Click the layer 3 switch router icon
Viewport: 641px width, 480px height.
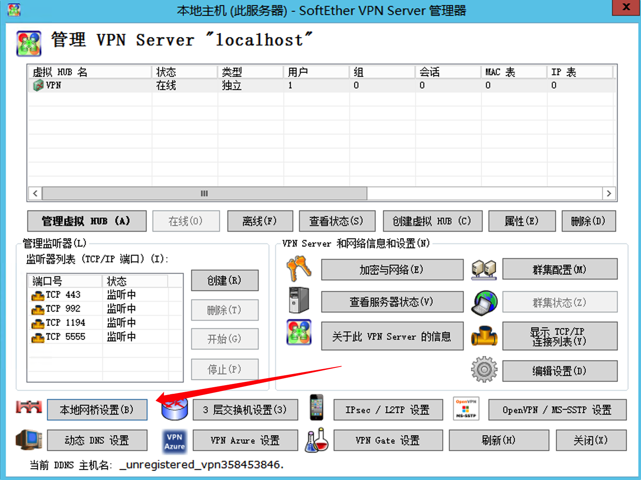click(175, 409)
